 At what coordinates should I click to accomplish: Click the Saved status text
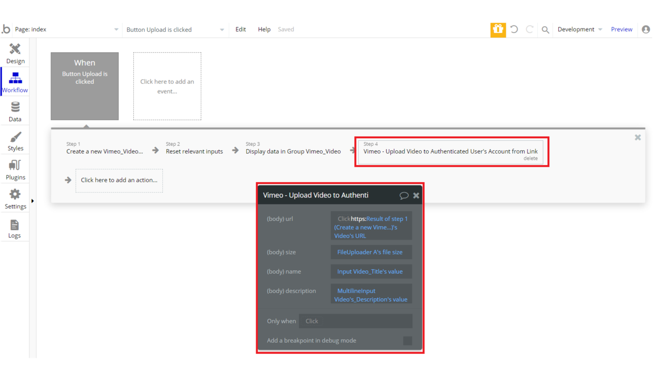click(286, 30)
